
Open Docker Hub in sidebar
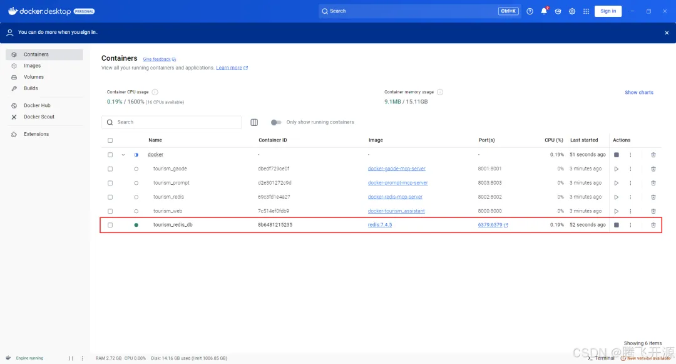point(44,105)
